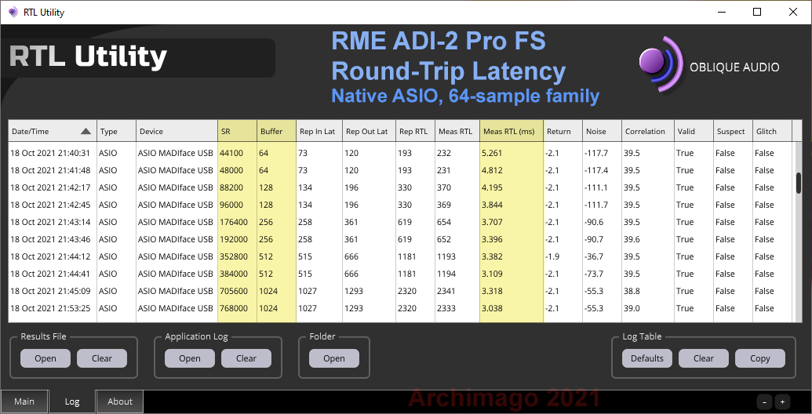Viewport: 812px width, 414px height.
Task: Click Correlation value 38.8
Action: click(632, 292)
